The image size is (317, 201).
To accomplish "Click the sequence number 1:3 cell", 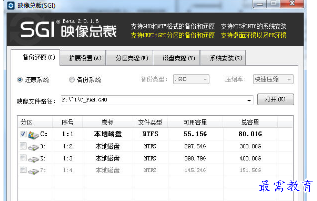I will coord(68,158).
